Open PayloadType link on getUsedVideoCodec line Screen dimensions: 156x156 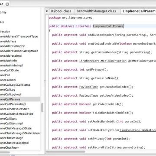[x=88, y=96]
